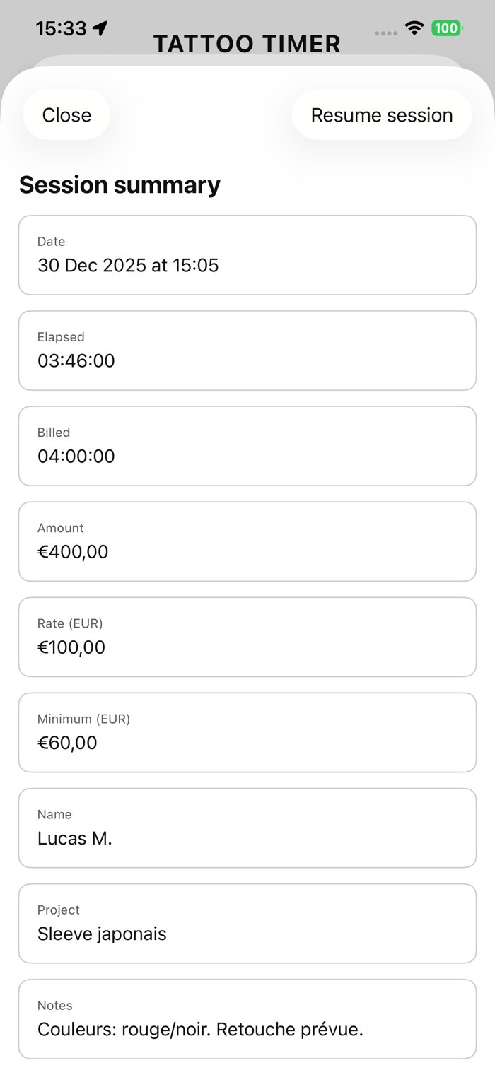This screenshot has height=1070, width=495.
Task: Tap the Elapsed time field
Action: (247, 351)
